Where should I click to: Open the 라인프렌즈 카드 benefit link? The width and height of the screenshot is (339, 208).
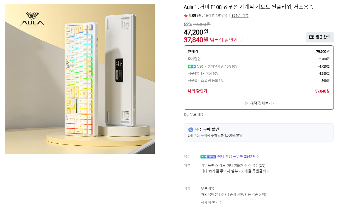click(233, 165)
